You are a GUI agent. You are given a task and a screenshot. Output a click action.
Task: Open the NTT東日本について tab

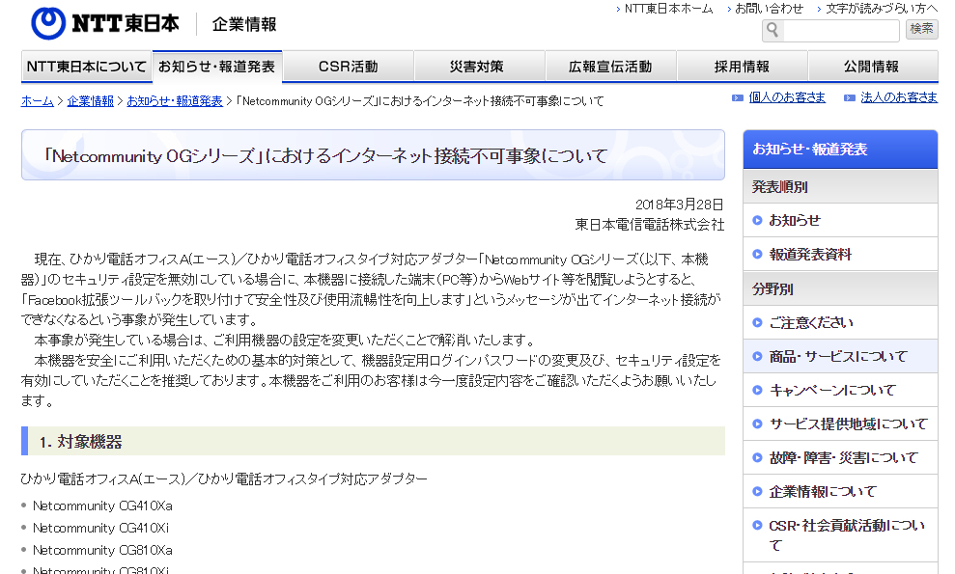click(x=87, y=66)
